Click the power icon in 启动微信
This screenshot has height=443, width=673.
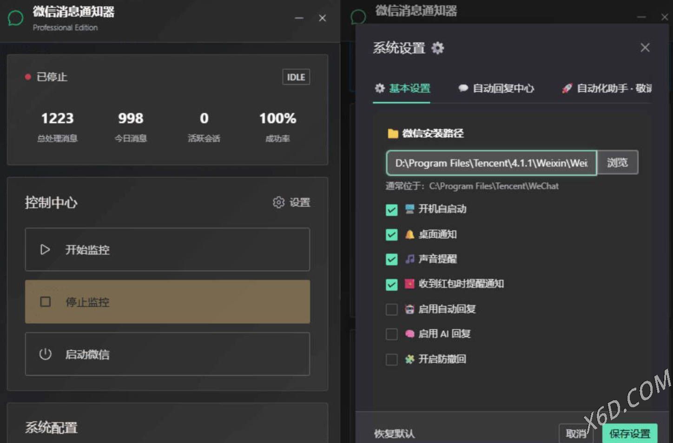(45, 354)
